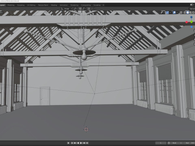
Task: Open the scene selector at top right
Action: [x=192, y=5]
